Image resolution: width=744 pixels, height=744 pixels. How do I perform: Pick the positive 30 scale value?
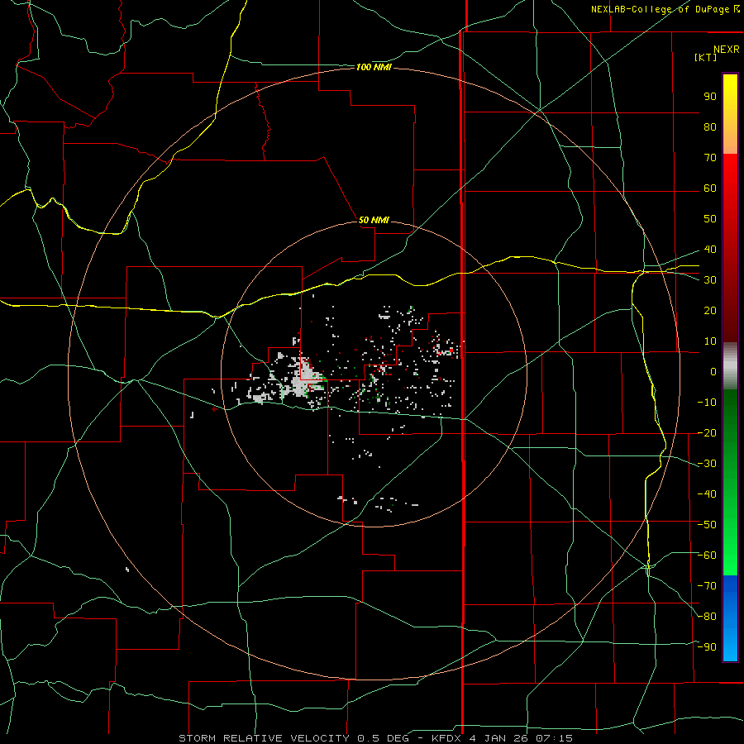pos(710,280)
